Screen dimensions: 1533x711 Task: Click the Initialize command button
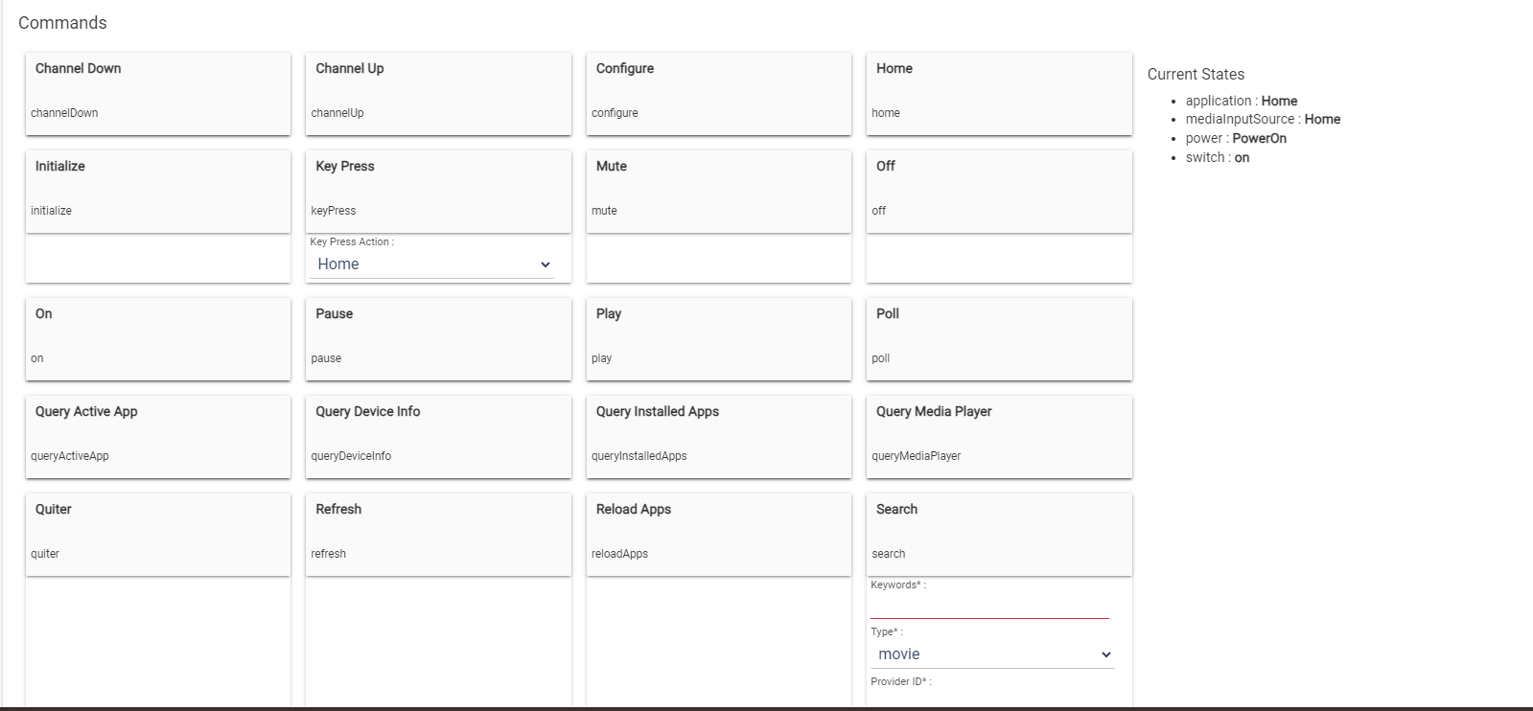tap(157, 191)
